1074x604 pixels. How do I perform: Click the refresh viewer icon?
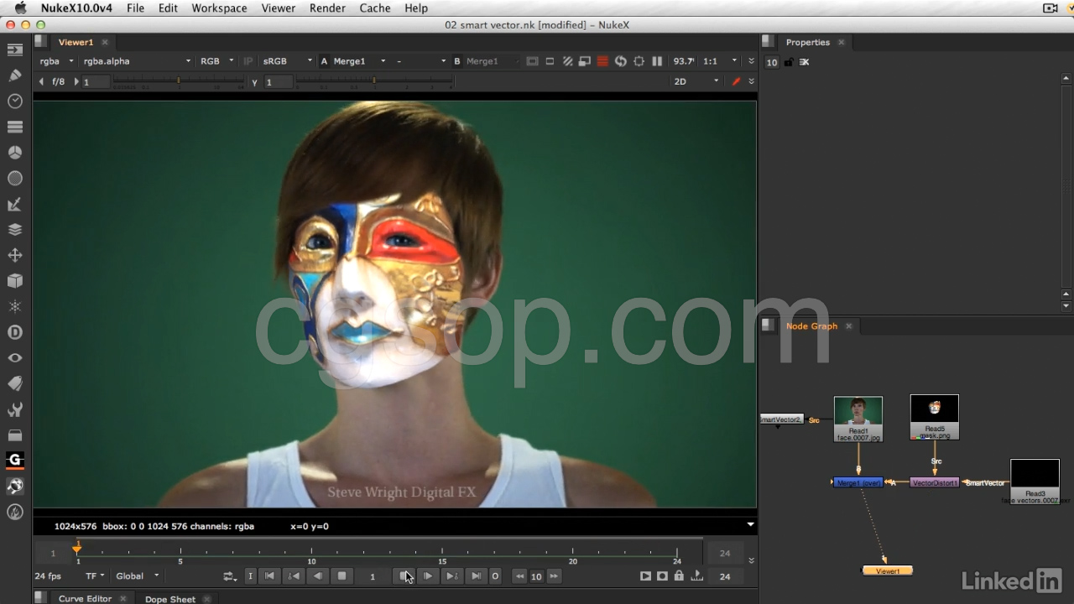click(621, 61)
